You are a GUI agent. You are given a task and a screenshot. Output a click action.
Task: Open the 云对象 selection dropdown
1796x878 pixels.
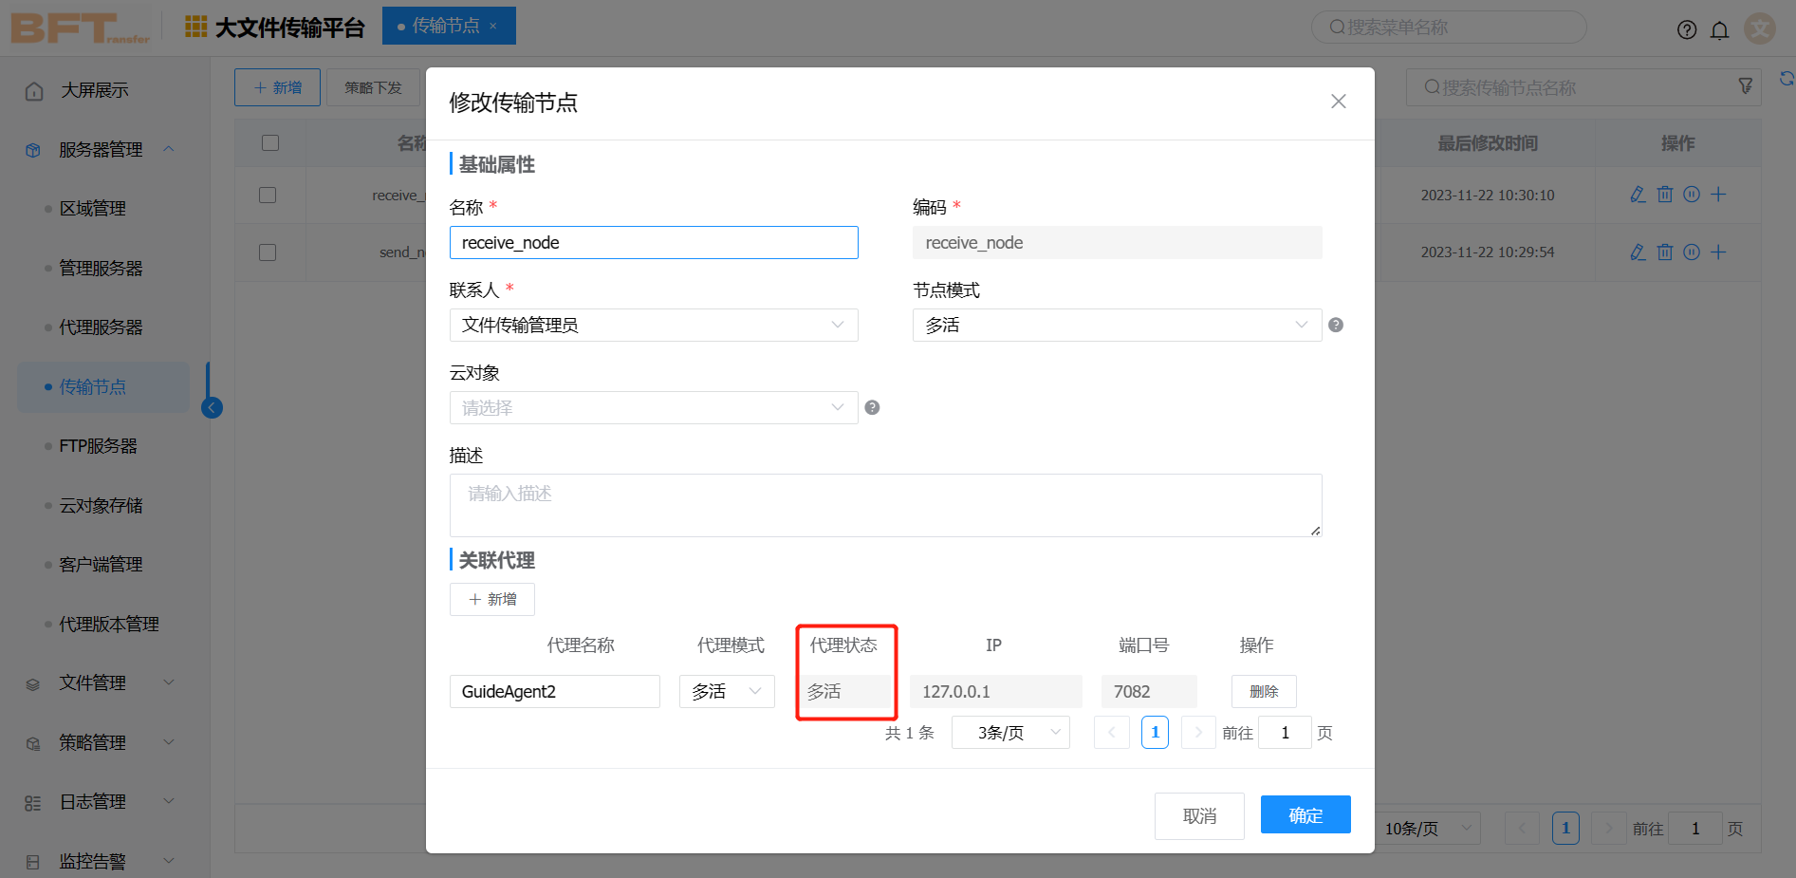(x=653, y=407)
